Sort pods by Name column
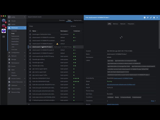The image size is (160, 120). (35, 31)
